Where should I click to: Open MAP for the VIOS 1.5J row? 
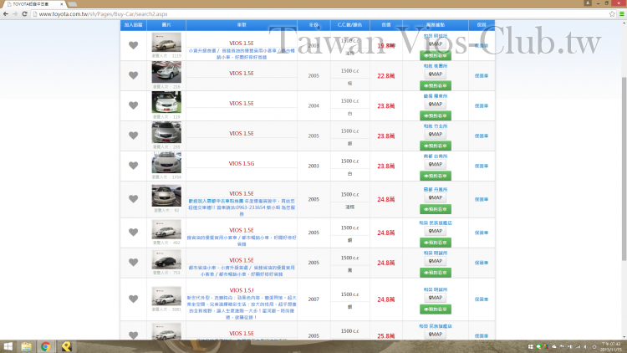436,297
